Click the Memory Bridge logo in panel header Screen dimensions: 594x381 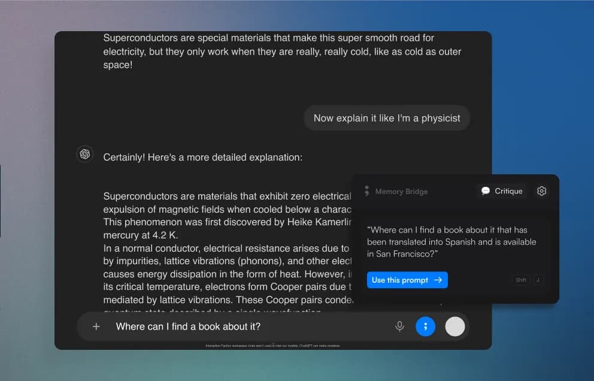point(366,191)
